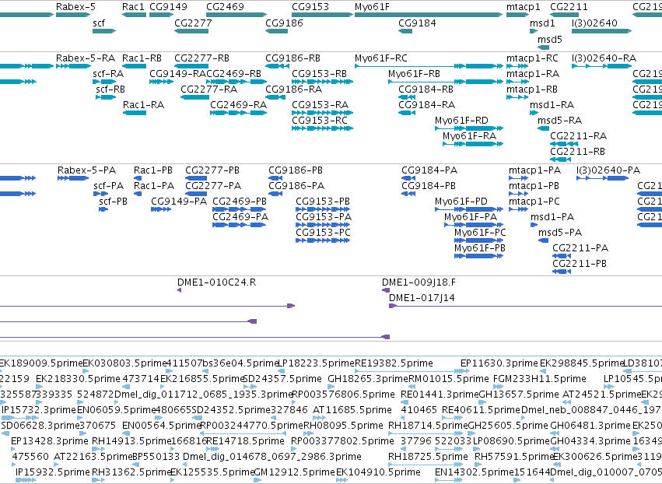The height and width of the screenshot is (484, 662).
Task: Click protein CG2211-PB
Action: (x=580, y=264)
